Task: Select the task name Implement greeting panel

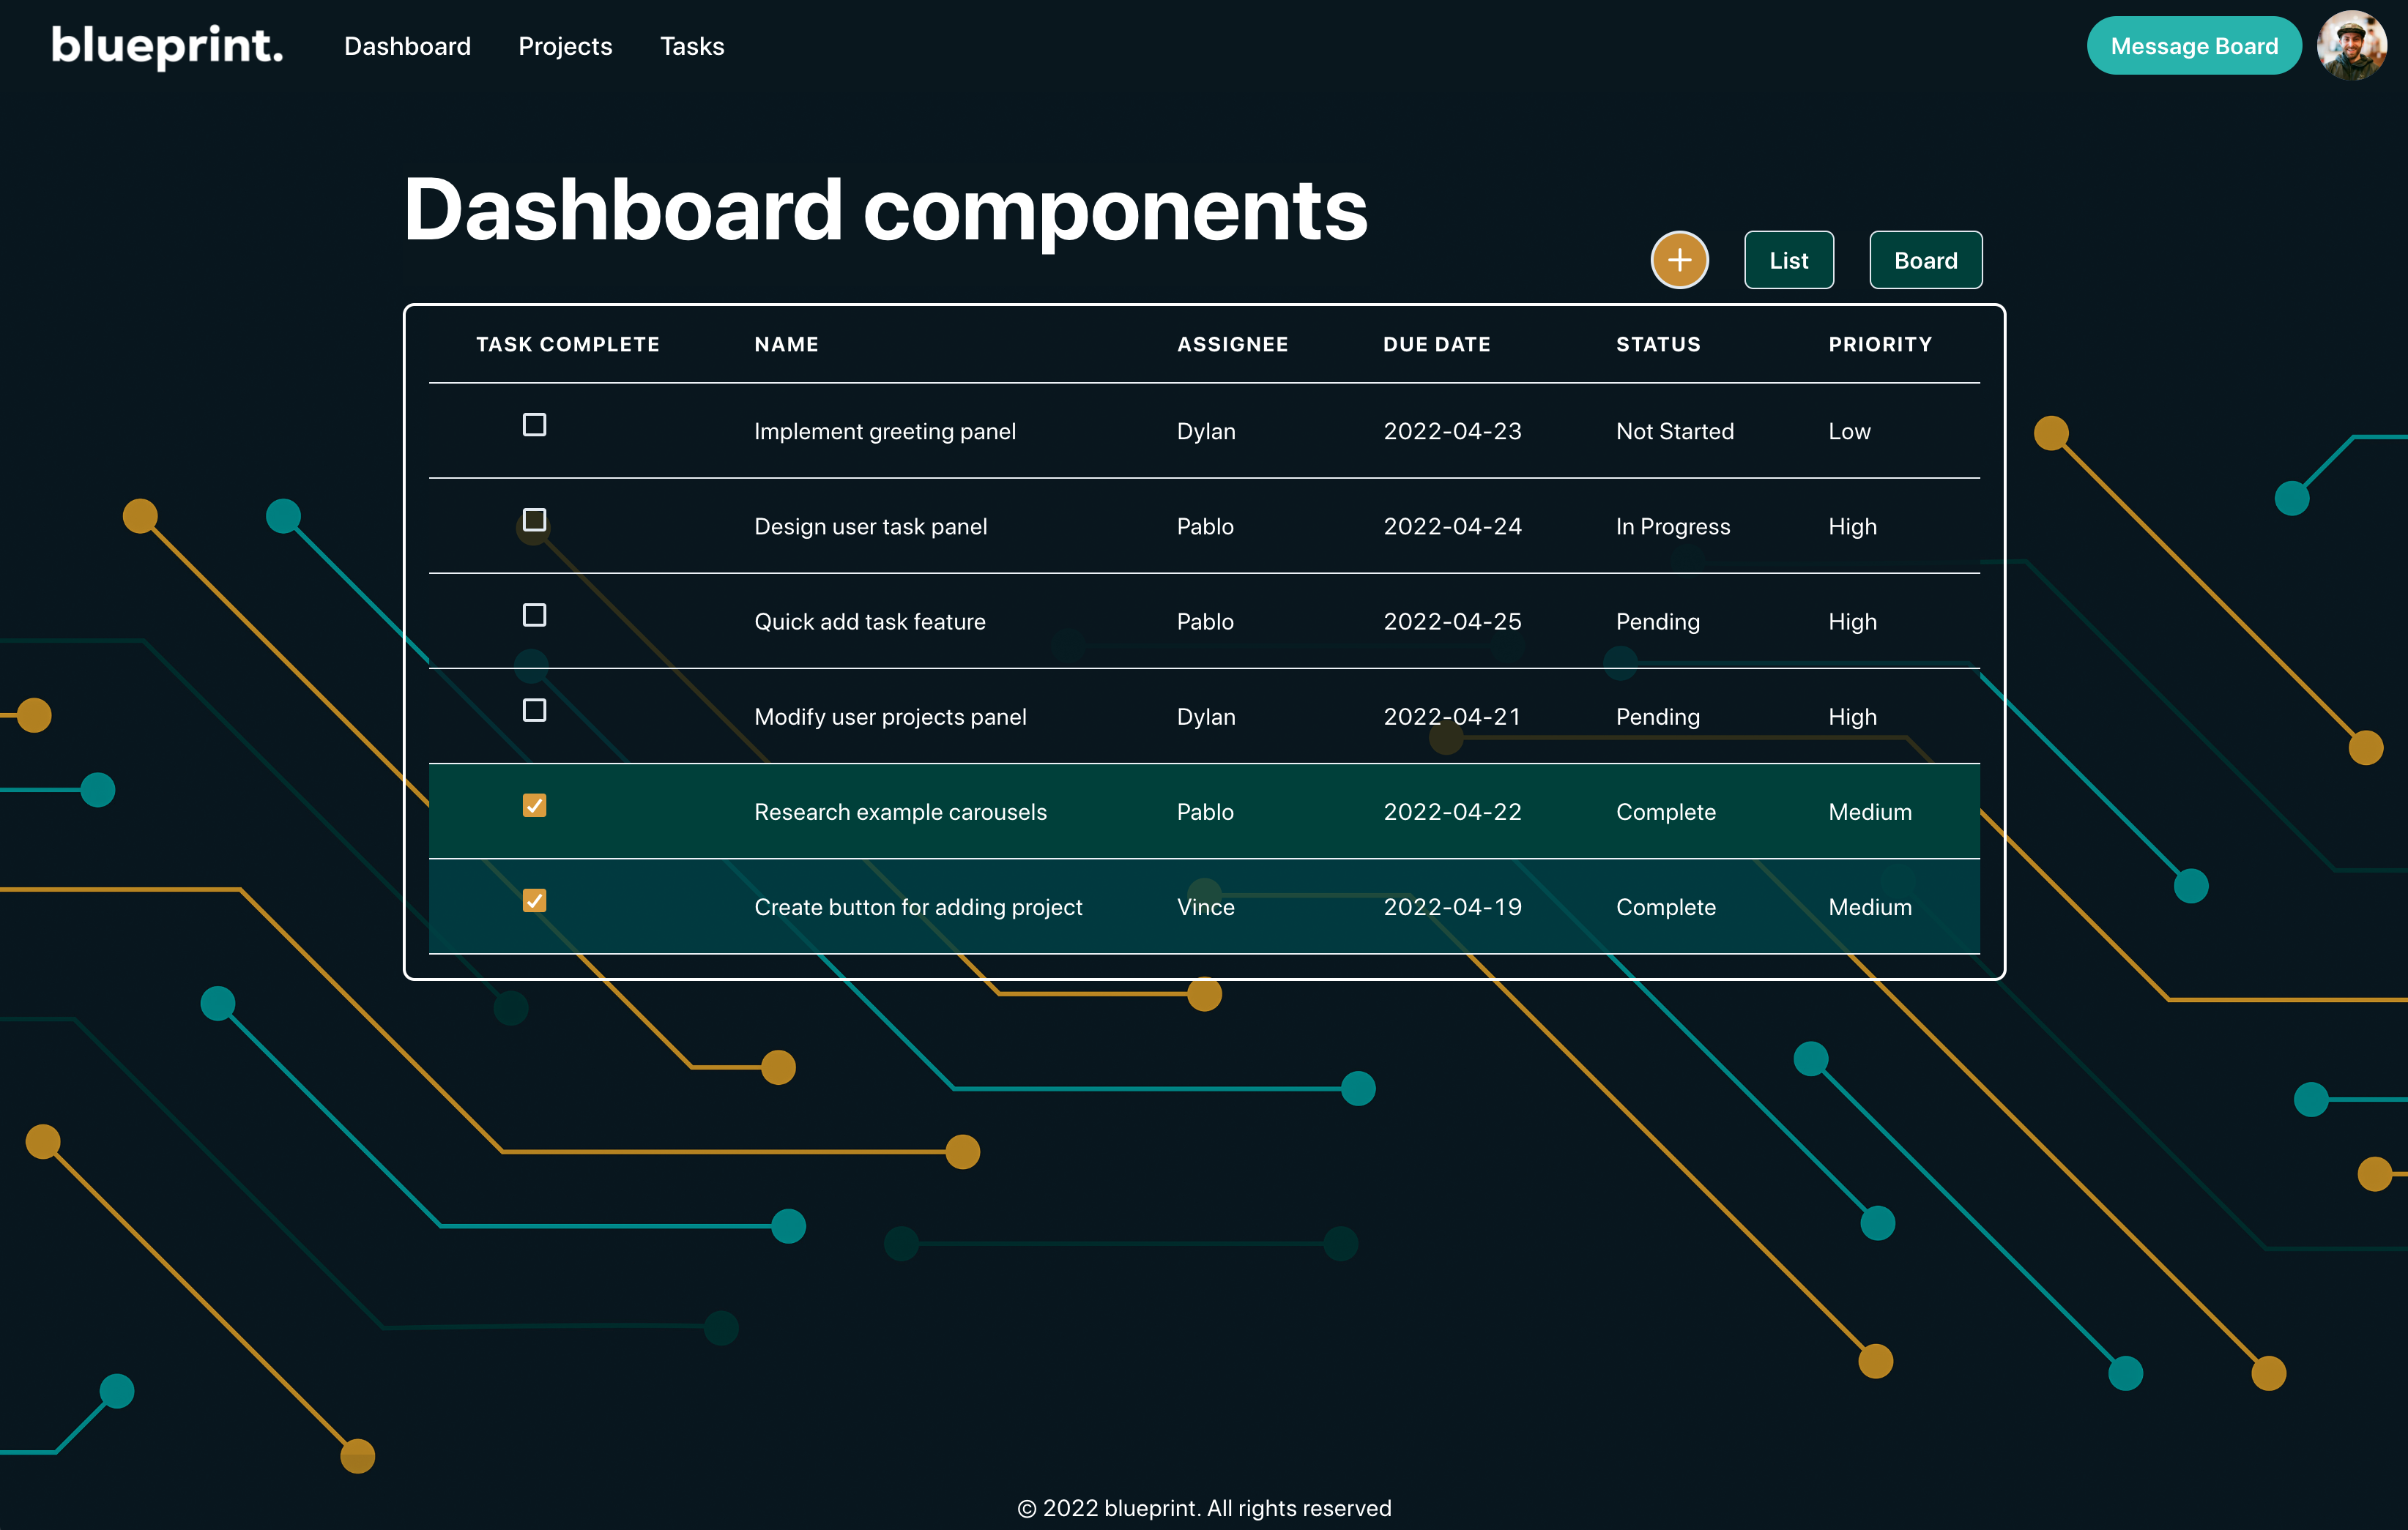Action: pyautogui.click(x=885, y=432)
